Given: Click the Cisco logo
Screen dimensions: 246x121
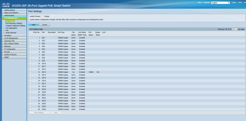Looking at the screenshot, I should [x=6, y=5].
